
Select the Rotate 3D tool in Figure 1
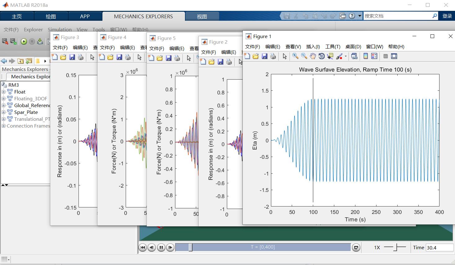pos(322,56)
